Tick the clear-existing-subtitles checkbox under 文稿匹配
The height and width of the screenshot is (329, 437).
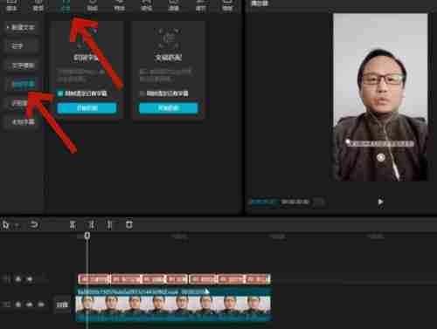142,93
